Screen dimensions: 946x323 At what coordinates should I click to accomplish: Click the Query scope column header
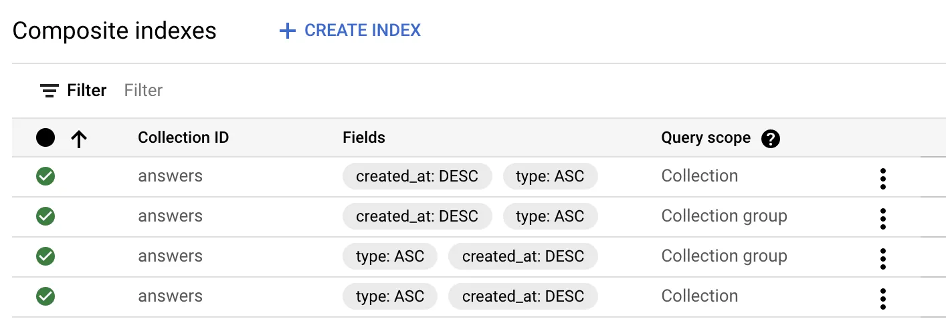pyautogui.click(x=706, y=137)
